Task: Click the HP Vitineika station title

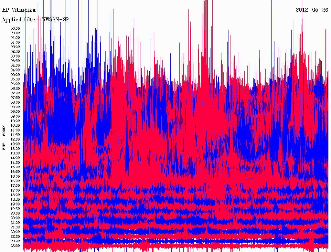Action: tap(19, 10)
